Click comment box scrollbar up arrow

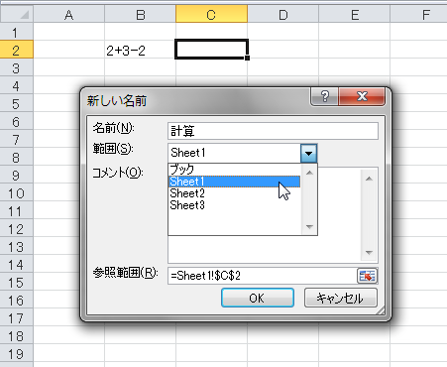pos(369,179)
